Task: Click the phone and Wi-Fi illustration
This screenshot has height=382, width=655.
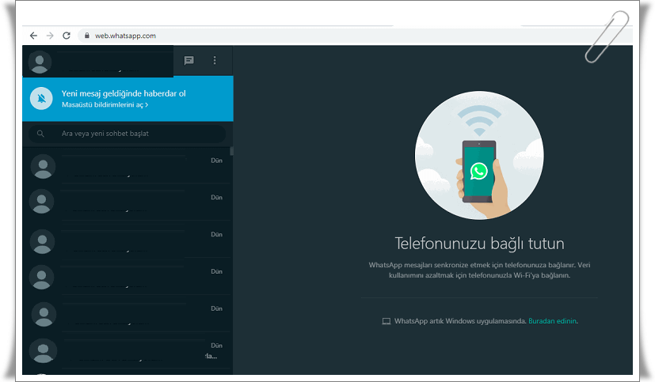Action: pyautogui.click(x=479, y=155)
